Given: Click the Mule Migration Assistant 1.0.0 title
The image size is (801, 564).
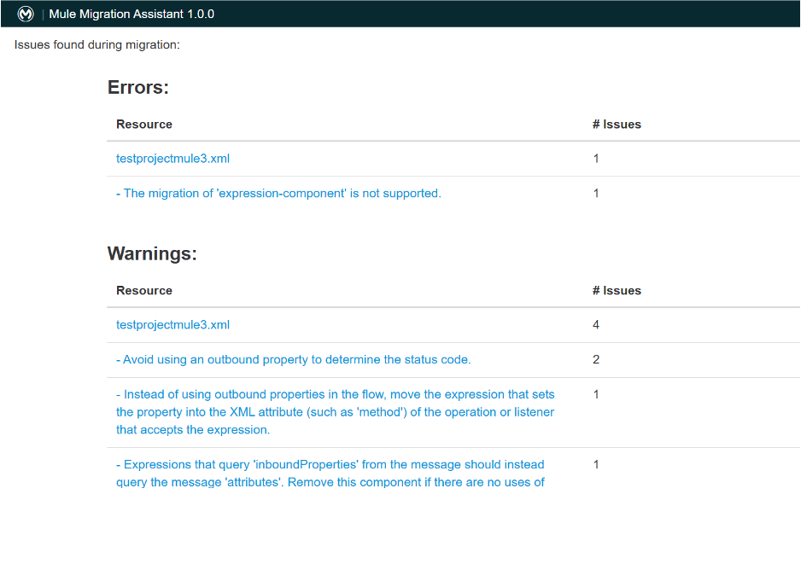Looking at the screenshot, I should click(132, 14).
